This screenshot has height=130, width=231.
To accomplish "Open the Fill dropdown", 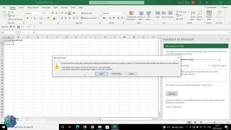I will point(180,15).
